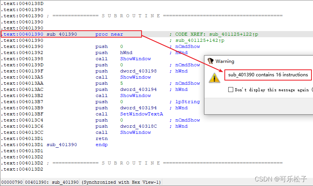
Task: Click the IDA icon in the Warning title bar
Action: pos(211,61)
